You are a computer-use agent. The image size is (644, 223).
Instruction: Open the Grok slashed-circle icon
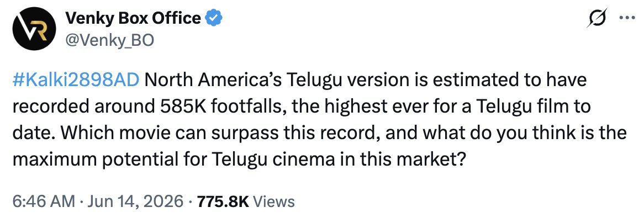point(597,18)
